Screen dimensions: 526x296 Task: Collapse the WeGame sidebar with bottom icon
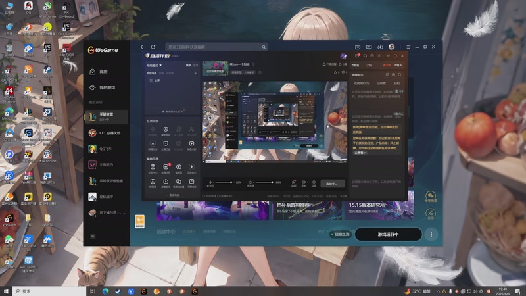[x=93, y=236]
